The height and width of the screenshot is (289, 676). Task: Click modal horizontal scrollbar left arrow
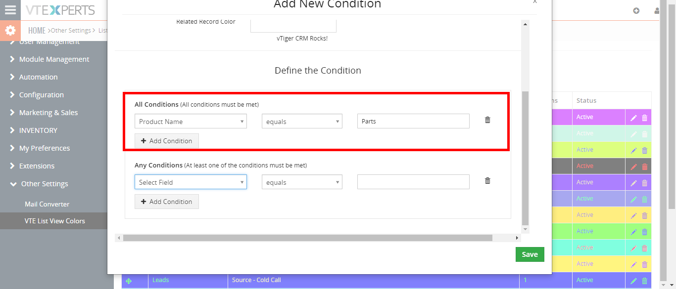click(x=118, y=238)
